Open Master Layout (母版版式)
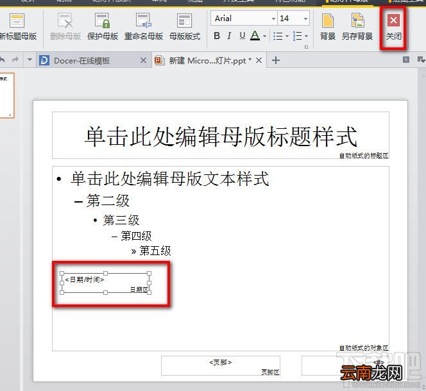 click(x=185, y=27)
